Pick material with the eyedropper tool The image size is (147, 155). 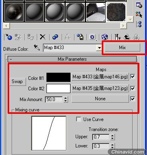point(37,48)
